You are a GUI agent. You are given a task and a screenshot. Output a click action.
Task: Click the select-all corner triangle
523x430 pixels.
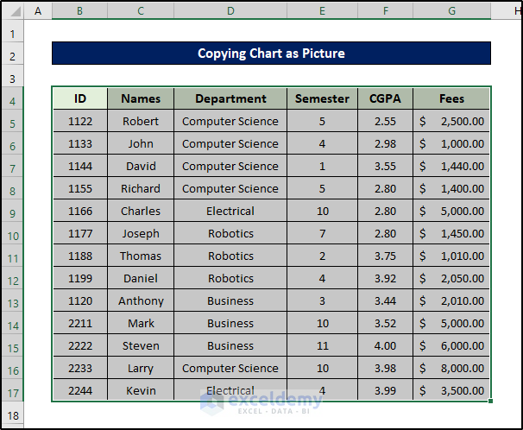[x=12, y=10]
